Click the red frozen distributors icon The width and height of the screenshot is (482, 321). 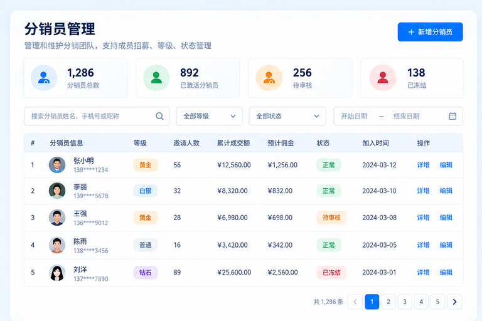[382, 78]
